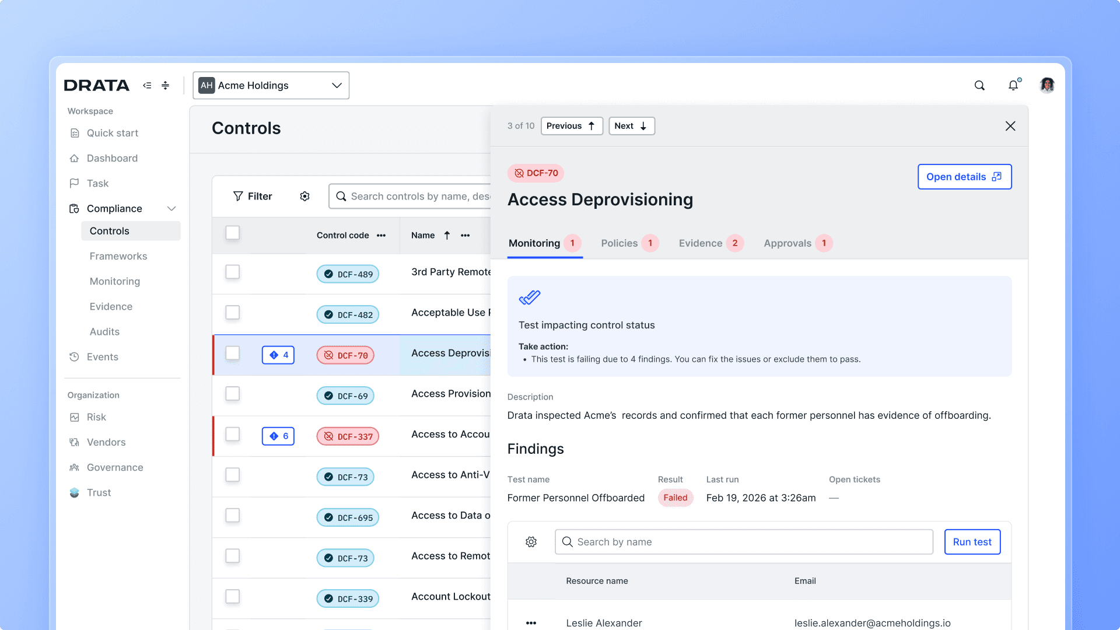The width and height of the screenshot is (1120, 630).
Task: Close the control detail panel
Action: point(1010,126)
